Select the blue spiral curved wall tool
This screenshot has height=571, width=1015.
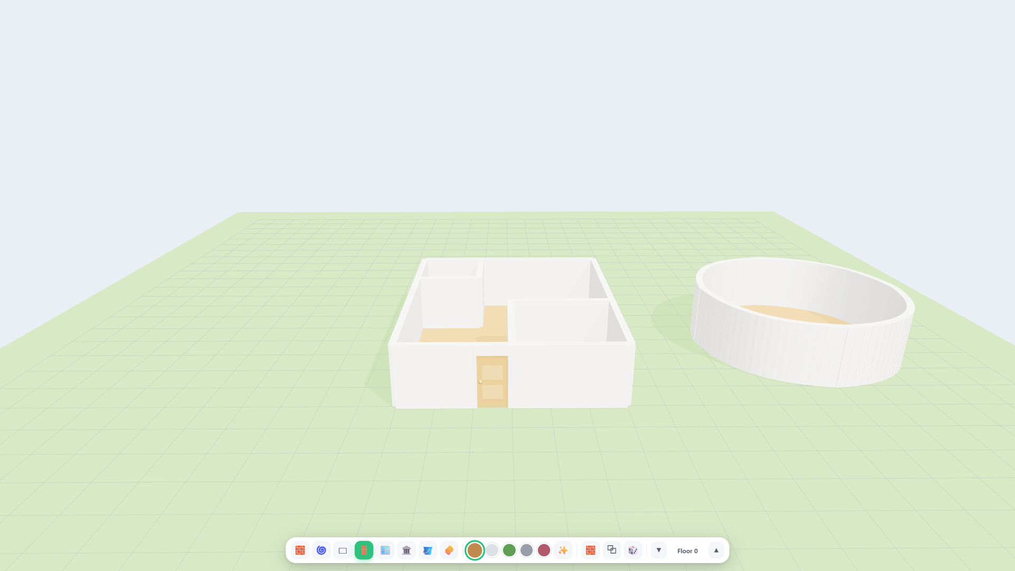coord(321,550)
